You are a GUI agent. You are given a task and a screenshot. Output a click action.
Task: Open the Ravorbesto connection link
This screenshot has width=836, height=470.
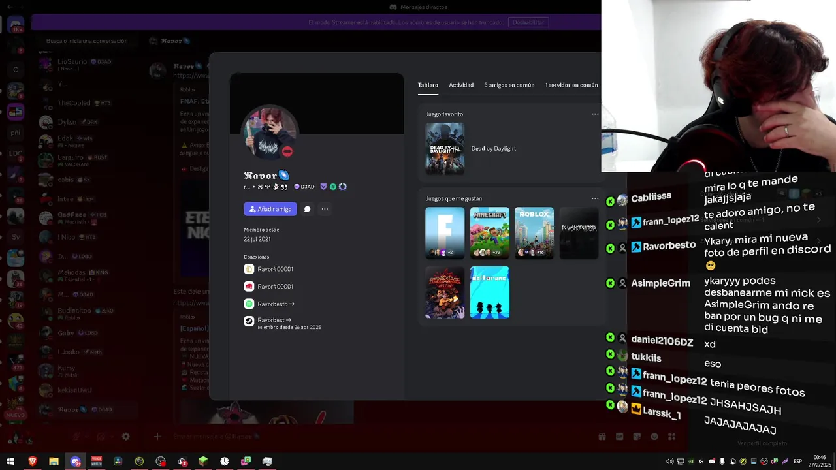tap(276, 304)
